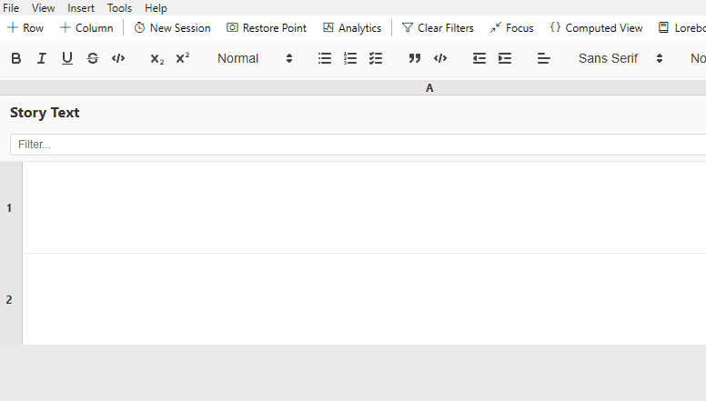
Task: Insert a numbered list
Action: (x=350, y=58)
